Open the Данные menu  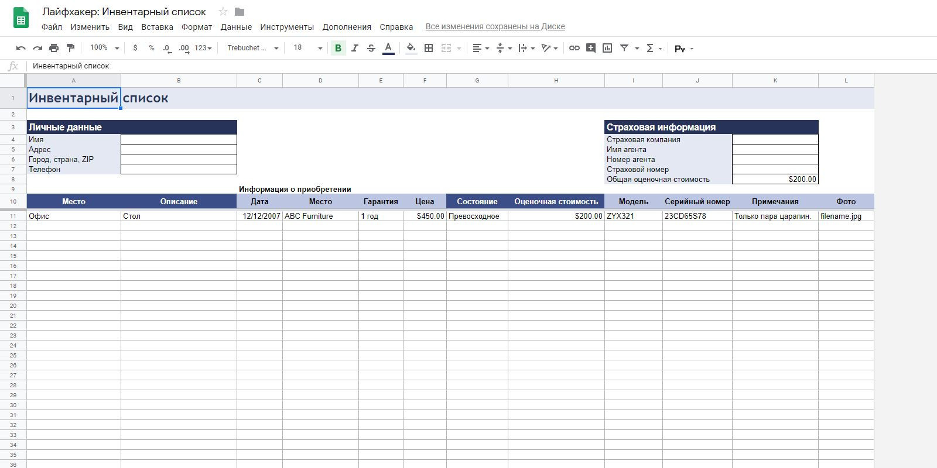pos(236,27)
